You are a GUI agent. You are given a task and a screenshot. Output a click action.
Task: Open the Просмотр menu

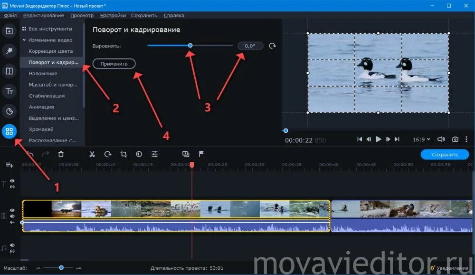click(82, 16)
